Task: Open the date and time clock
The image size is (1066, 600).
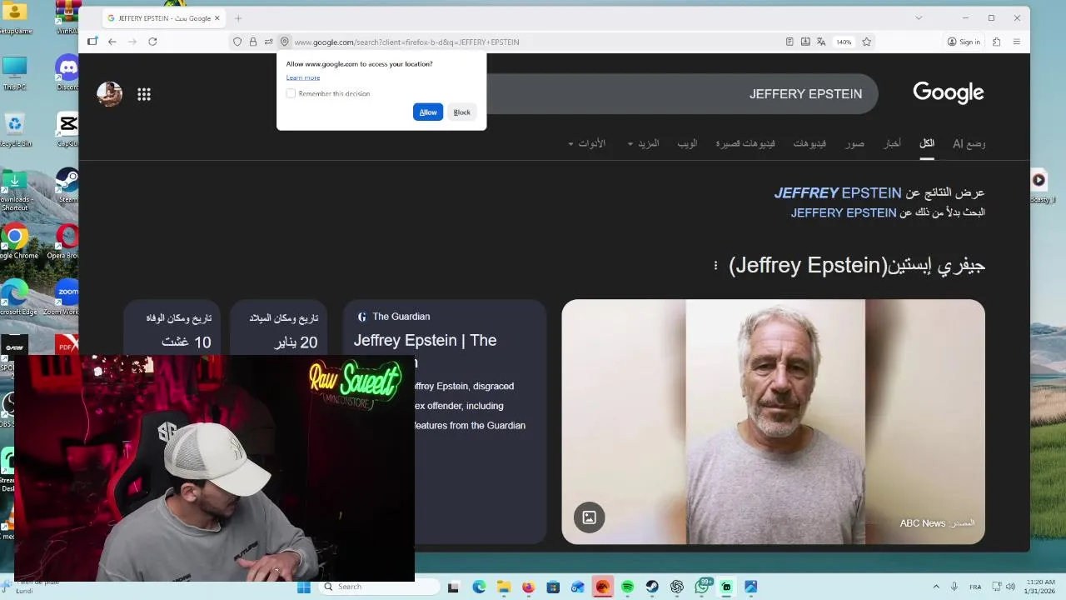Action: point(1040,587)
